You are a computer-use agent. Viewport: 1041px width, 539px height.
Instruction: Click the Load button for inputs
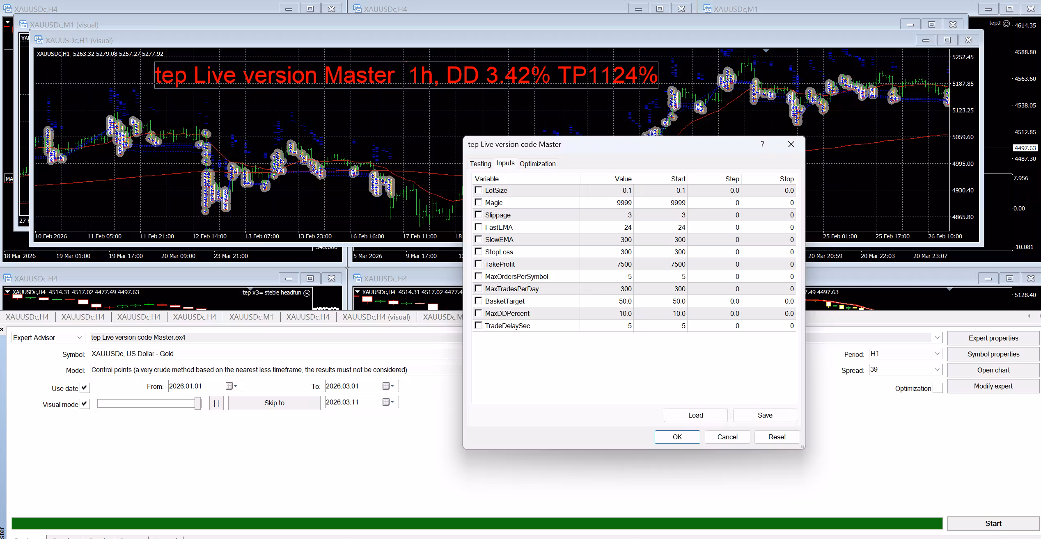pyautogui.click(x=695, y=415)
